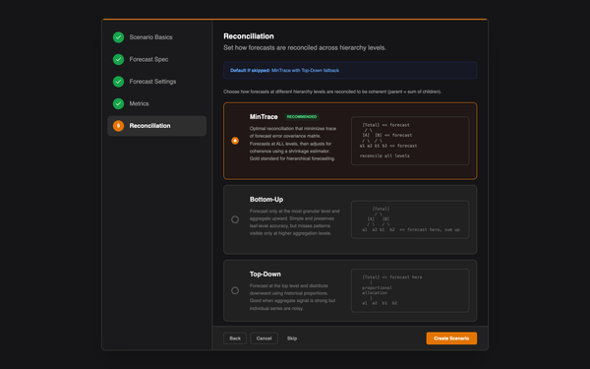Viewport: 590px width, 369px height.
Task: Click the Reconciliation page heading
Action: pos(249,36)
